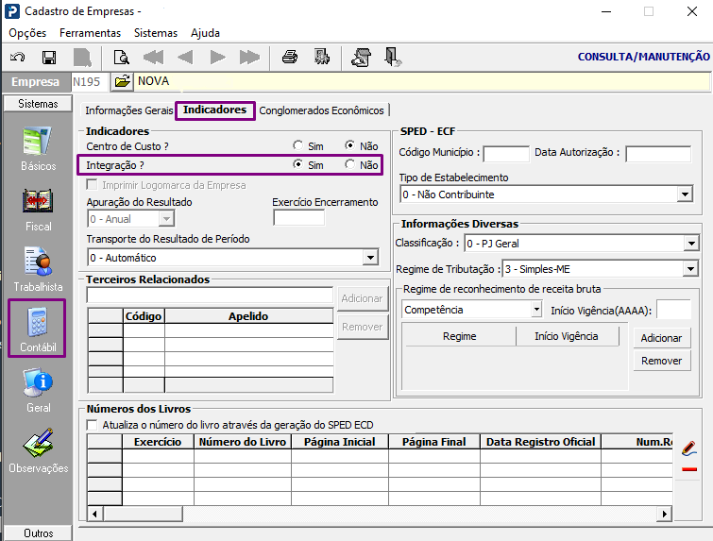Open print preview magnifier icon
This screenshot has width=713, height=541.
121,57
